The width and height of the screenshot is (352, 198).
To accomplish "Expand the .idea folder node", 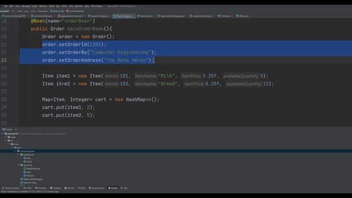I will coord(5,137).
